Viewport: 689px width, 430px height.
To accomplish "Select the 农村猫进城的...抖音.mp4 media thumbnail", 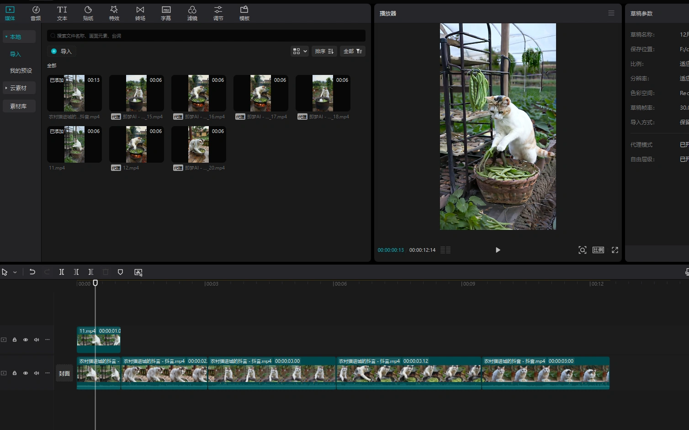I will [74, 93].
